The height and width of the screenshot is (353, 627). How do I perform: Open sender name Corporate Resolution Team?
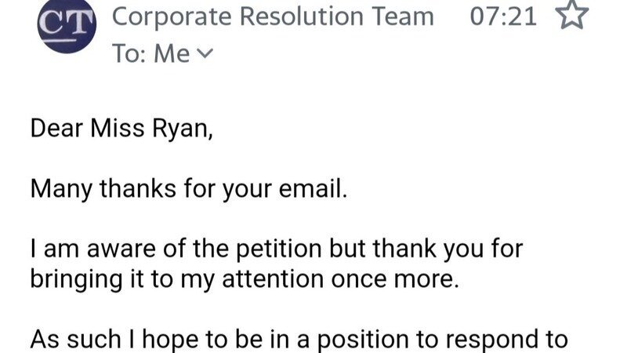(x=273, y=16)
